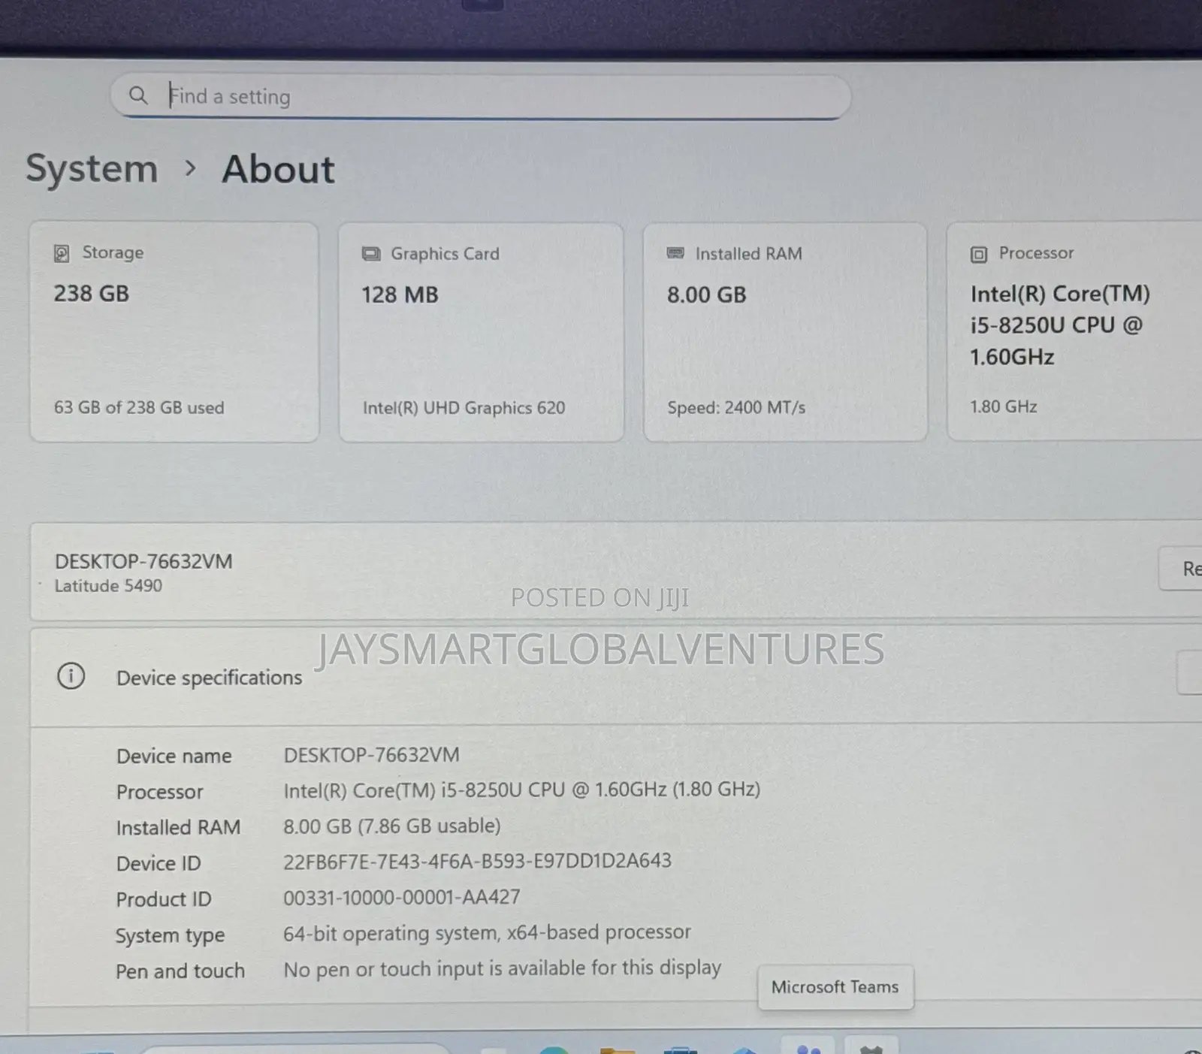
Task: Select the "63 GB of 238 GB used" text
Action: pos(139,407)
